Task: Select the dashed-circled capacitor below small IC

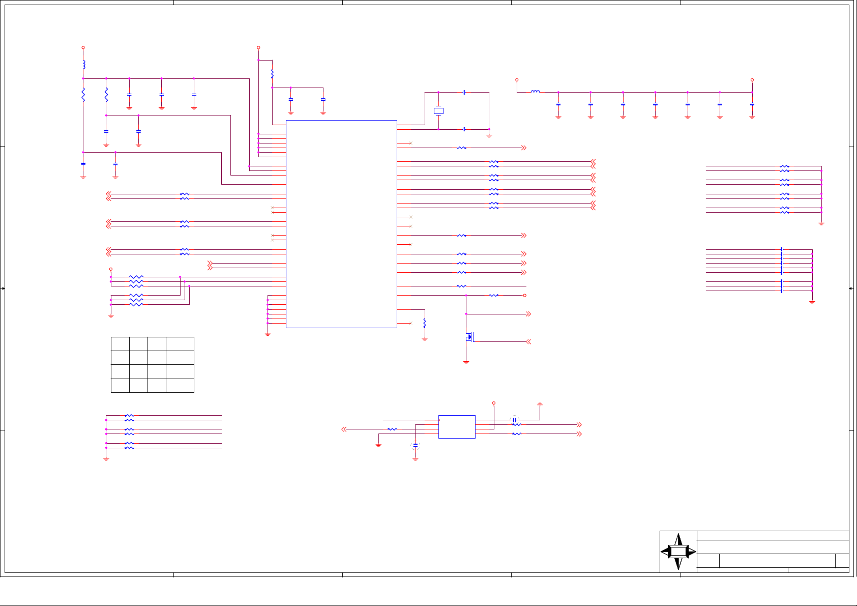Action: click(416, 445)
